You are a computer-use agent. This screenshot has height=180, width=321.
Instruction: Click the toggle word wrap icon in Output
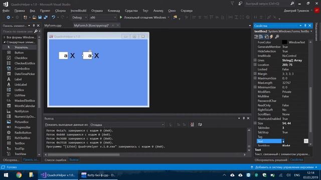tap(200, 124)
